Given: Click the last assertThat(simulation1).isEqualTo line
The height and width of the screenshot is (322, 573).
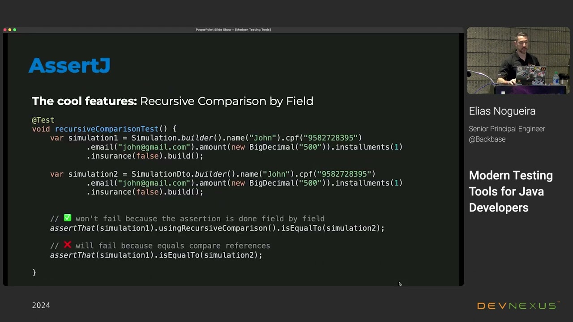Looking at the screenshot, I should pos(156,255).
